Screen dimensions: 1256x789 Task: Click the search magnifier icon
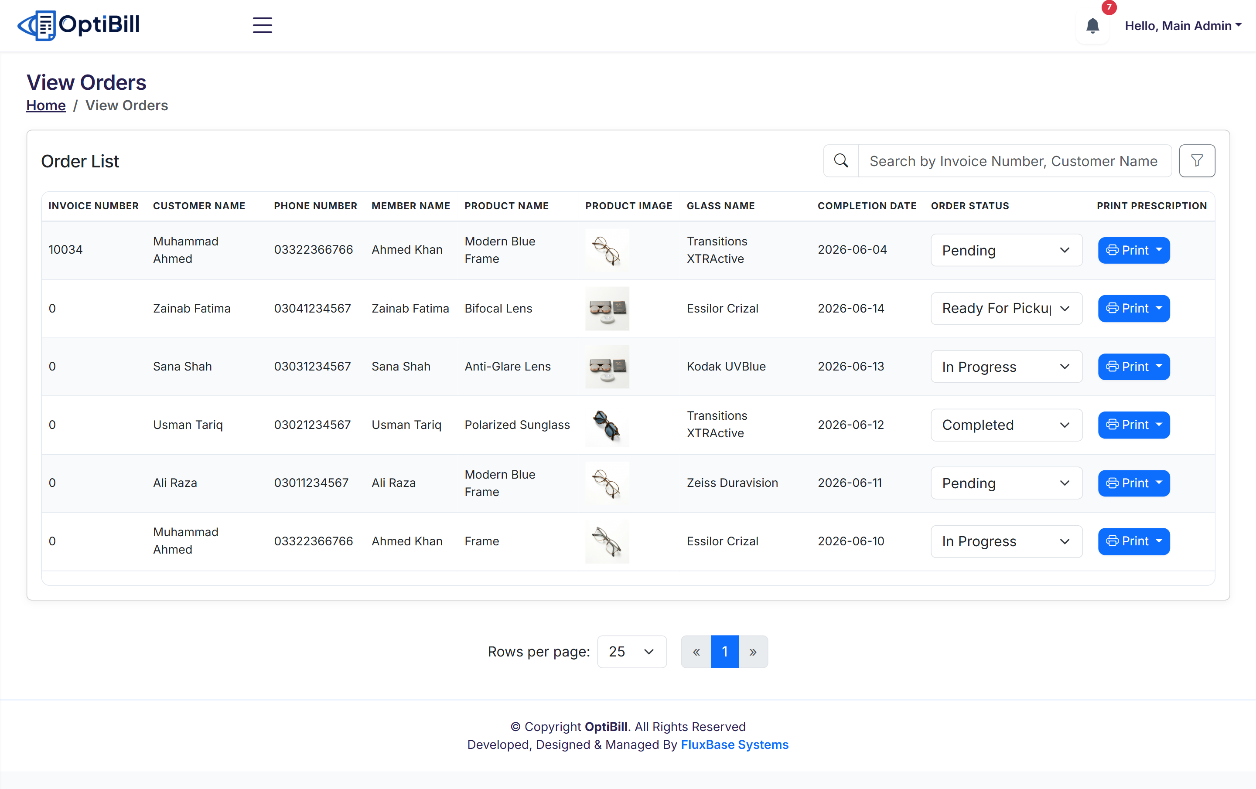pos(841,160)
